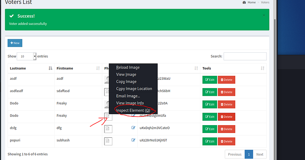Click the photo edit icon for dsfg
This screenshot has width=305, height=160.
point(133,128)
